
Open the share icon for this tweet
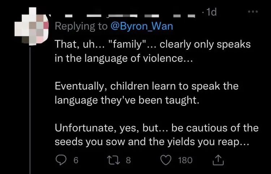pos(218,160)
